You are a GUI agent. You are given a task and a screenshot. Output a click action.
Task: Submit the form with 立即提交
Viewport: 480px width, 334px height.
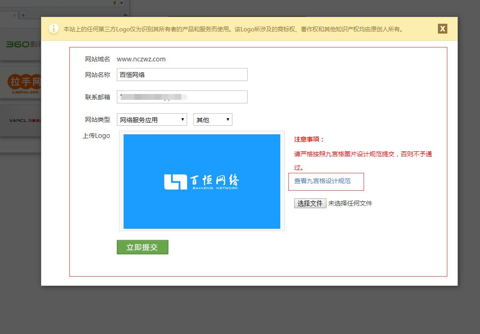coord(142,247)
